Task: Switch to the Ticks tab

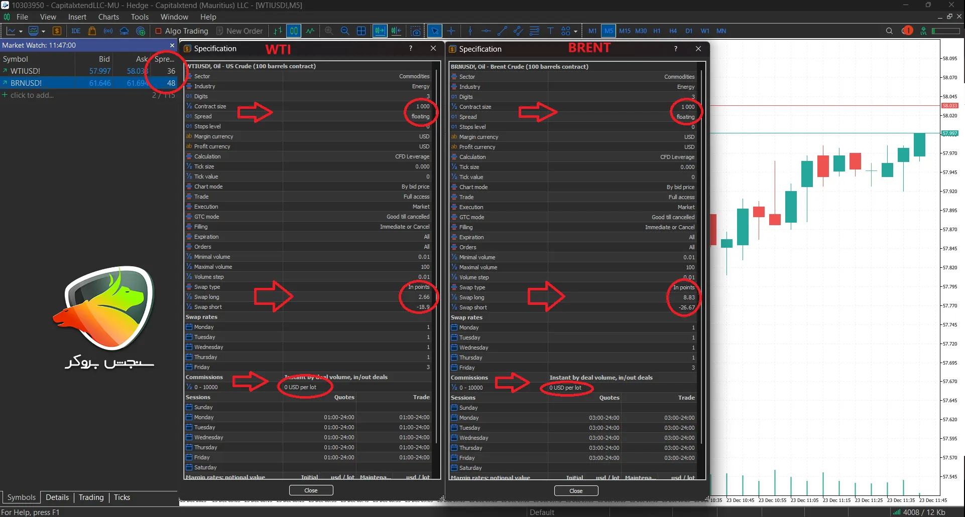Action: [122, 497]
